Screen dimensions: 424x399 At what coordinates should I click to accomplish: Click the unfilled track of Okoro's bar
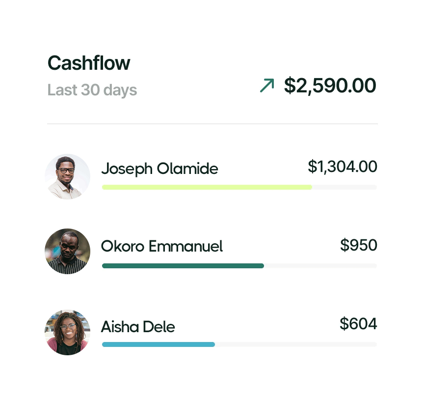pos(320,266)
